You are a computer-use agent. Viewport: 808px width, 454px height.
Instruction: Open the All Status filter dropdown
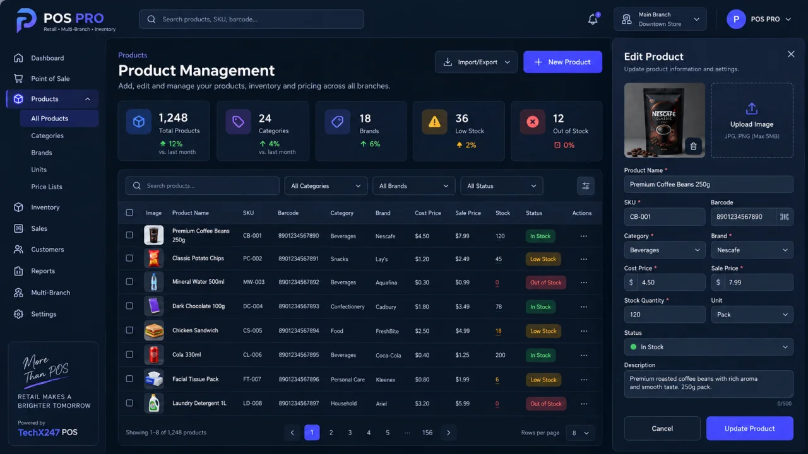point(501,186)
